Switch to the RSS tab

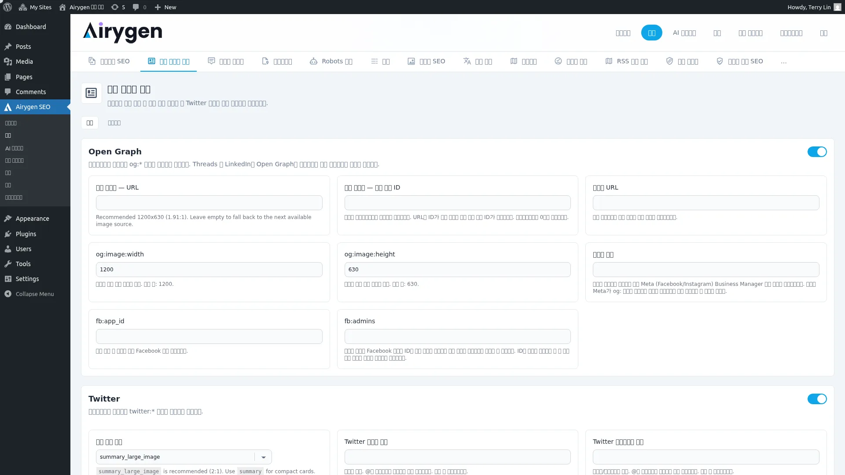627,61
